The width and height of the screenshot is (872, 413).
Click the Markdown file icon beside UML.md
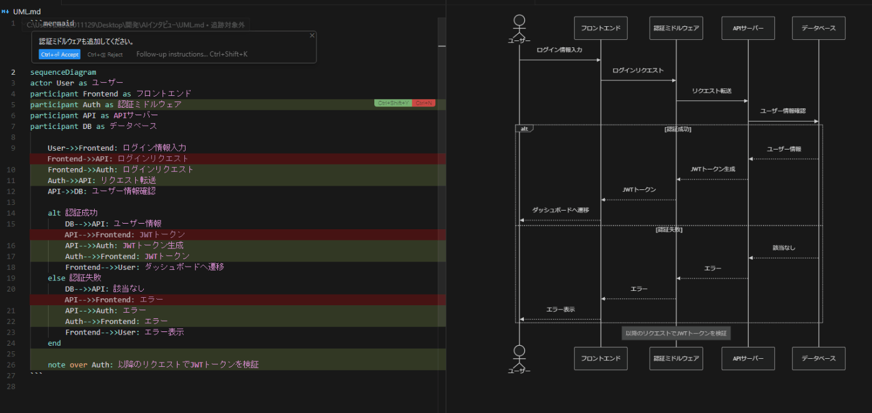coord(5,12)
